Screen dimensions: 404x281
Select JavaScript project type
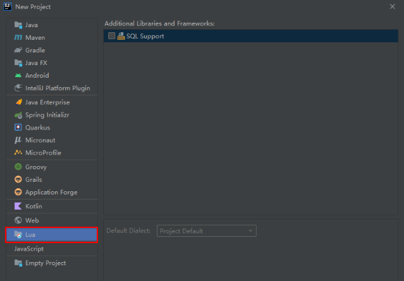(x=29, y=249)
